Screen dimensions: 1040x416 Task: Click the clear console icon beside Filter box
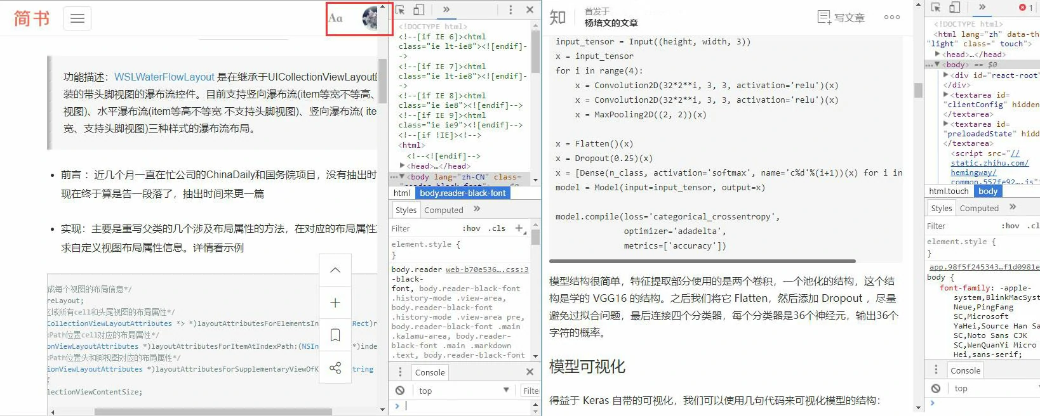click(x=400, y=391)
